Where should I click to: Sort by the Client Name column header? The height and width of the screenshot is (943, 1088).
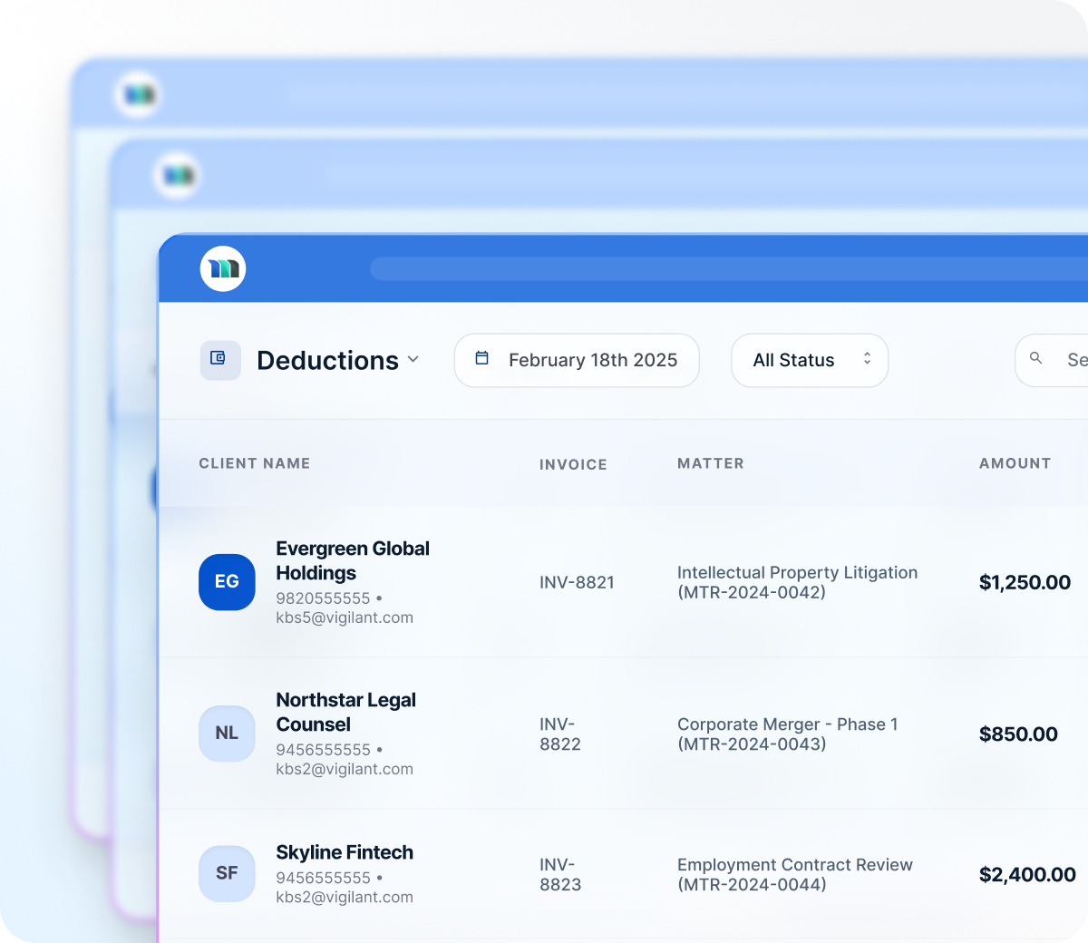coord(255,463)
